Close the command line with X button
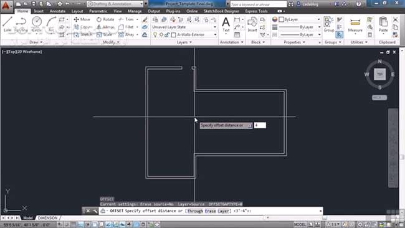 point(88,211)
